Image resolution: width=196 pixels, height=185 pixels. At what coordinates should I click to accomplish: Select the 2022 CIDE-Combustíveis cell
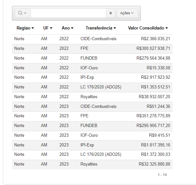coord(98,39)
